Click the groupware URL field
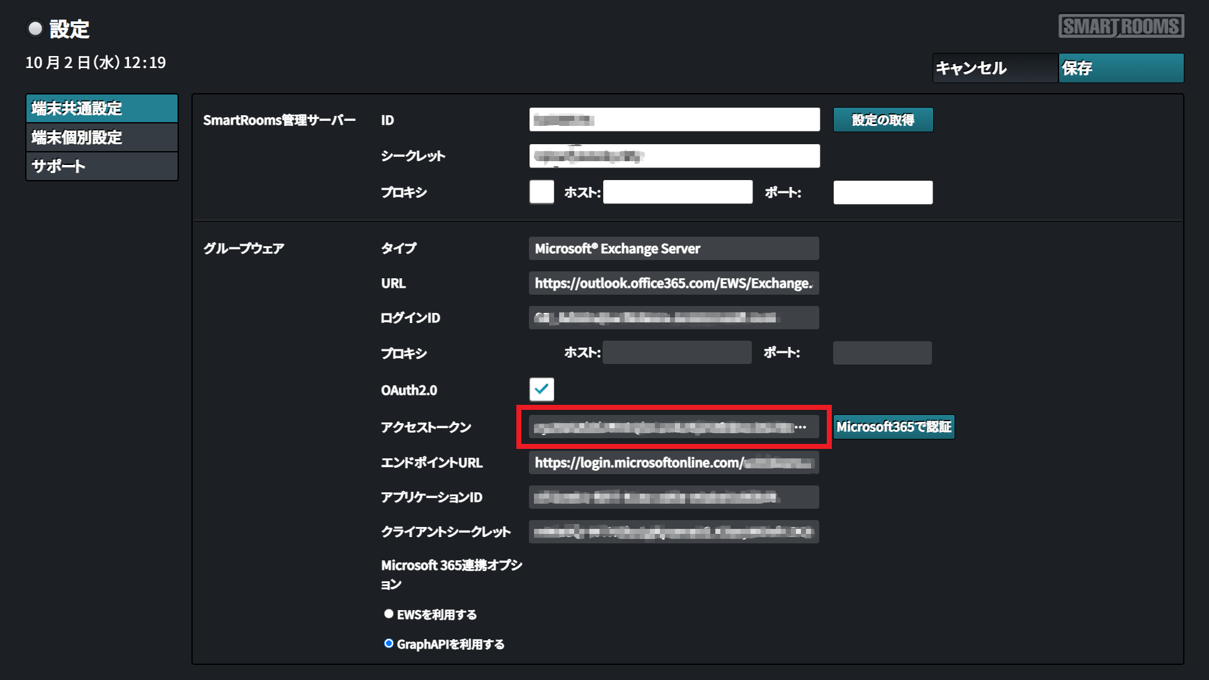Image resolution: width=1209 pixels, height=680 pixels. (674, 283)
